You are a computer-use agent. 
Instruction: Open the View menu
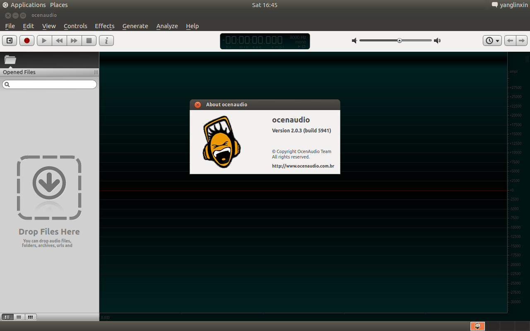[49, 26]
